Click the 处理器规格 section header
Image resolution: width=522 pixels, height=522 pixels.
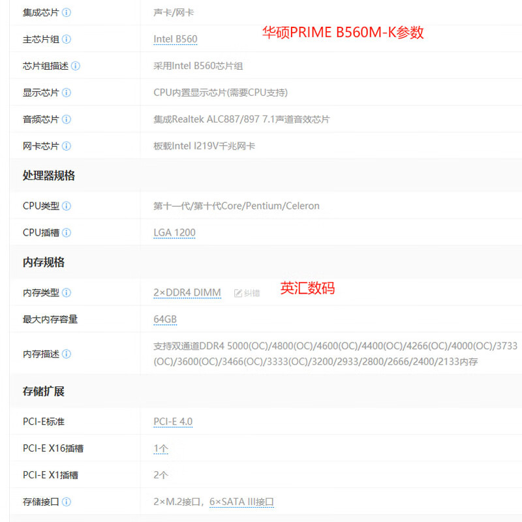[x=49, y=176]
